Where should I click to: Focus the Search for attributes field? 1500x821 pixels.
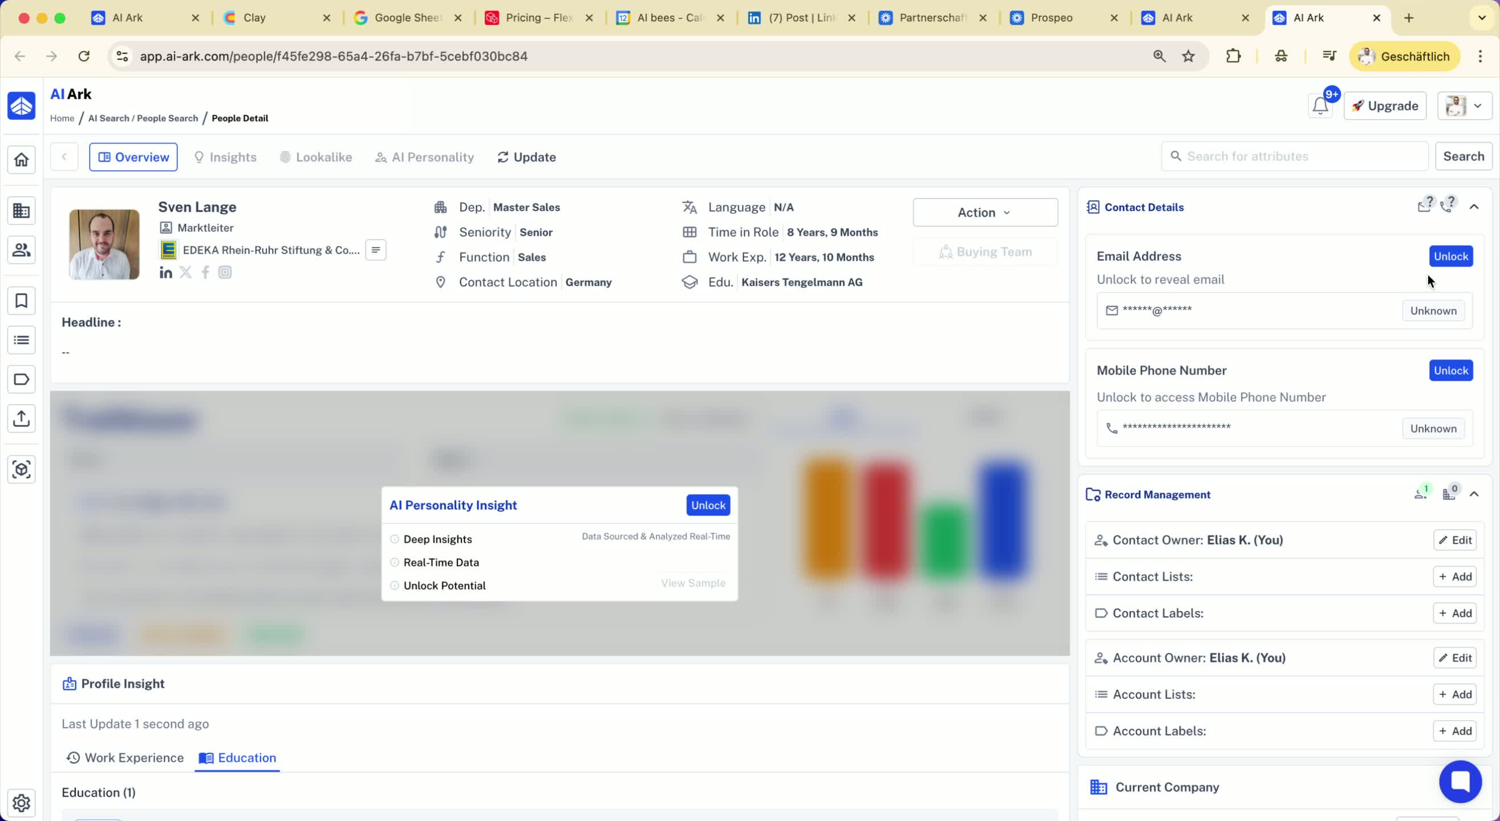coord(1299,156)
